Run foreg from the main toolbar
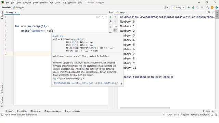The height and width of the screenshot is (123, 219). click(x=189, y=8)
